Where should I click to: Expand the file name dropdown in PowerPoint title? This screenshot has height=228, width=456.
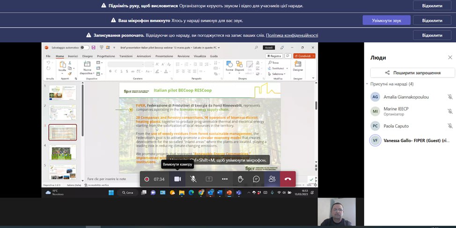tap(219, 48)
